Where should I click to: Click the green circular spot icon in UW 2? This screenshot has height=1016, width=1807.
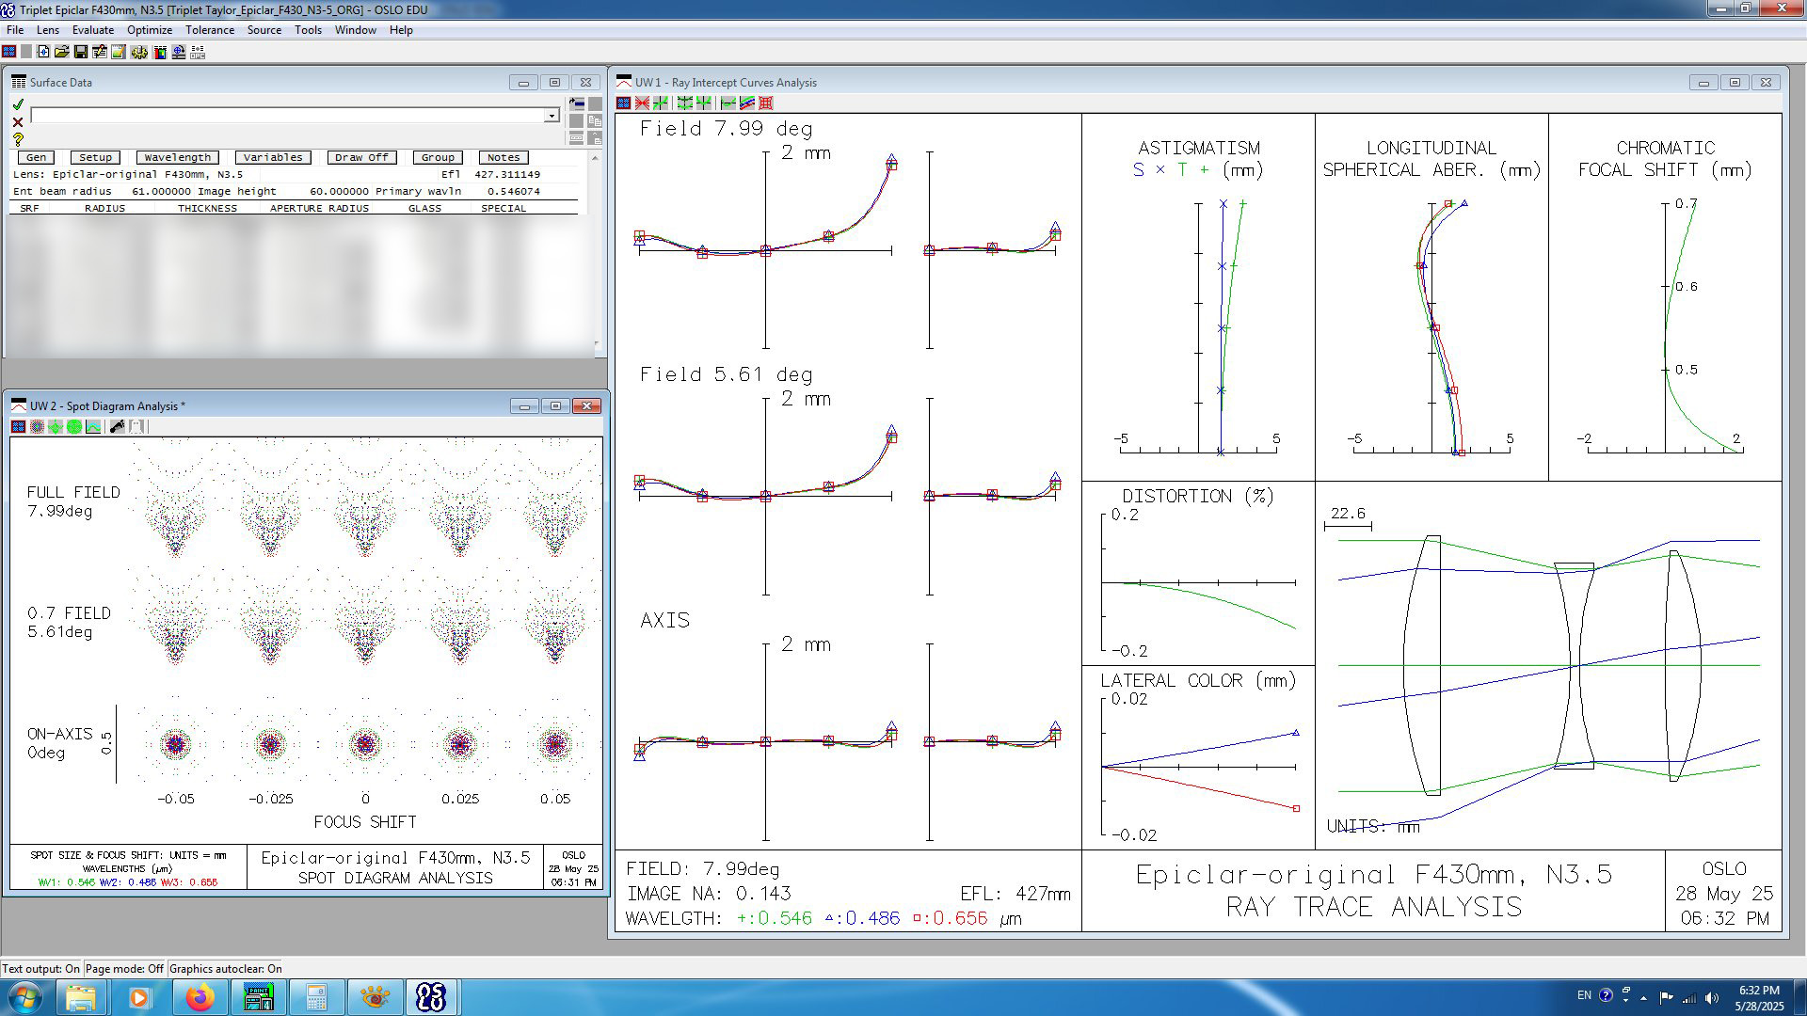coord(74,427)
